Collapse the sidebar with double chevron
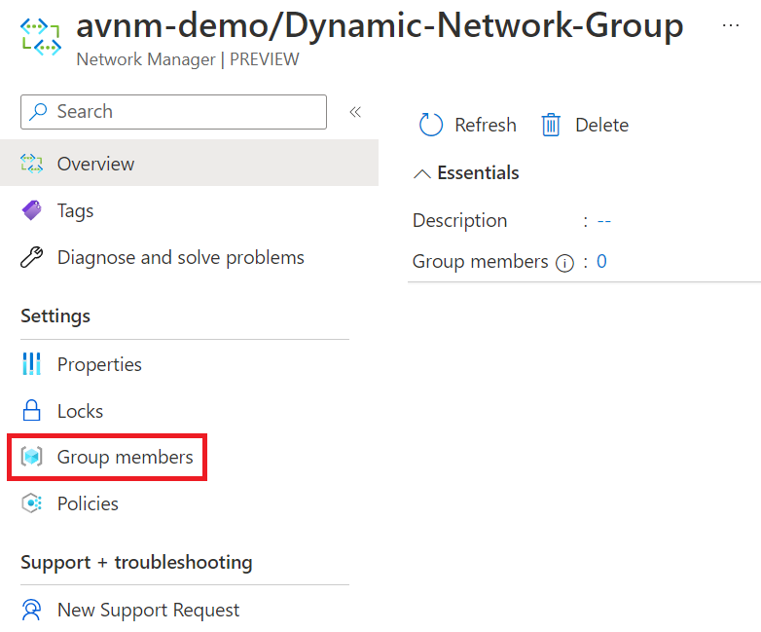 355,112
